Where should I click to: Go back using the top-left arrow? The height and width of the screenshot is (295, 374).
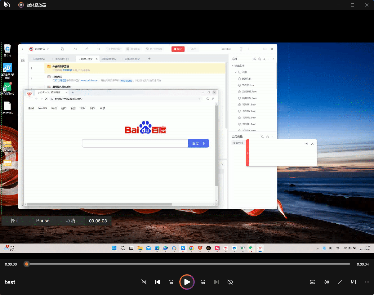pyautogui.click(x=7, y=5)
